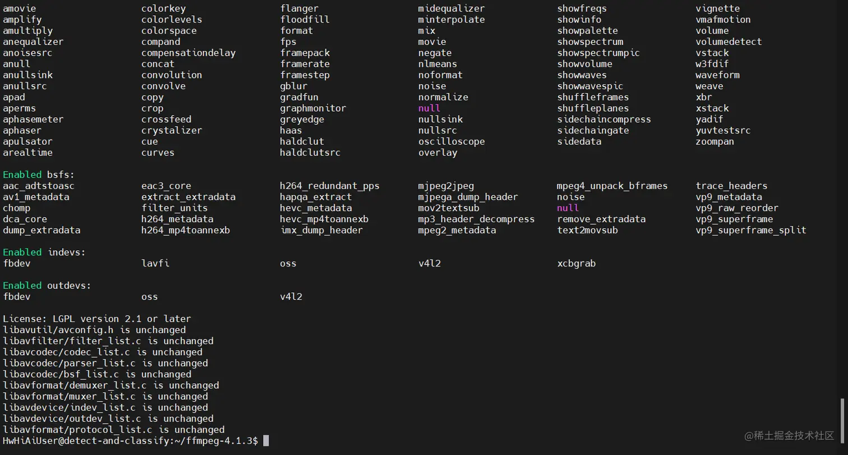Click the 'libavformat/muxer_list.c is unchanged' line
The height and width of the screenshot is (455, 848).
[x=105, y=397]
